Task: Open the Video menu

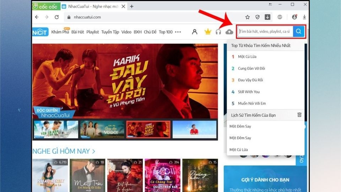Action: [126, 32]
